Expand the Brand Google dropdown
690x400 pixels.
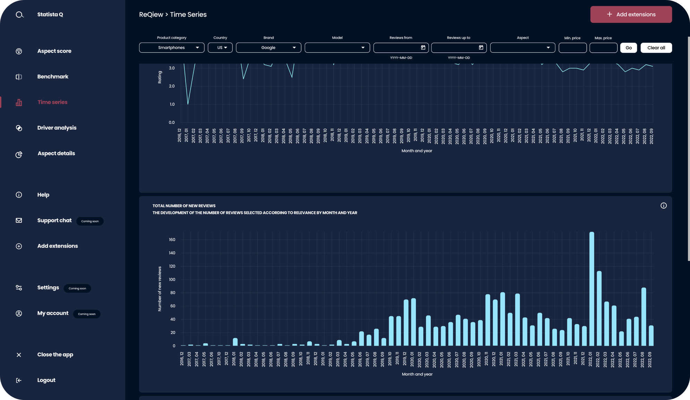coord(268,48)
